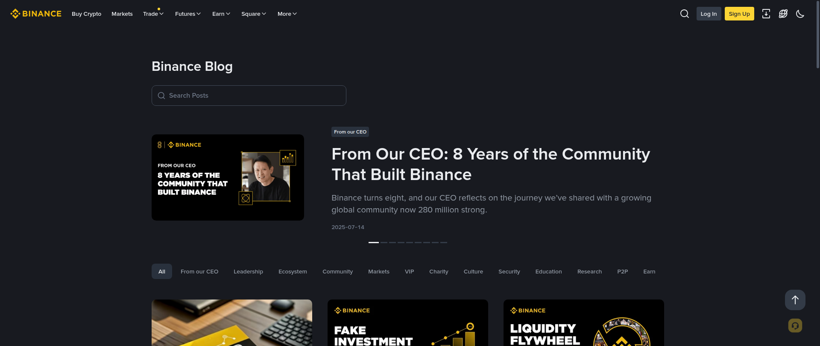
Task: Open site search magnifier icon in header
Action: coord(684,14)
